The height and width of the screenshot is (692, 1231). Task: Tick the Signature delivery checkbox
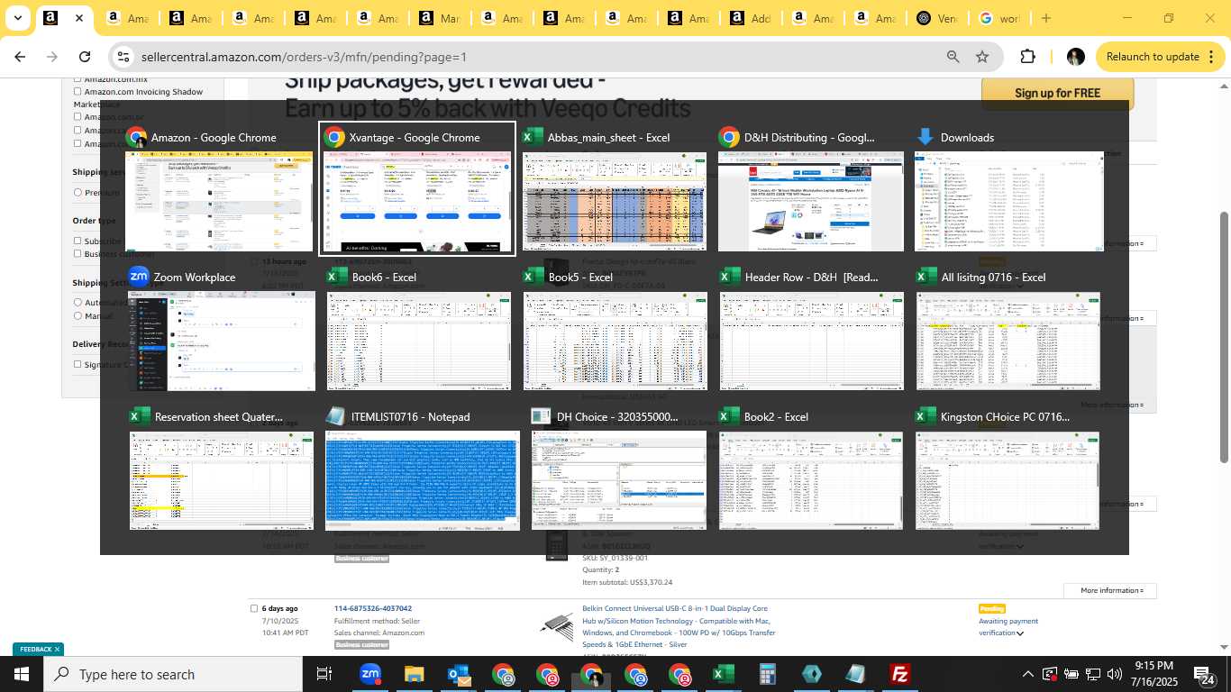click(x=78, y=364)
